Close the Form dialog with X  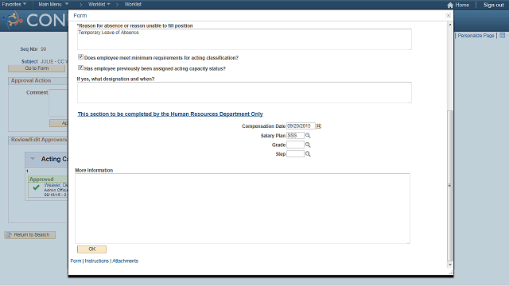pyautogui.click(x=448, y=16)
